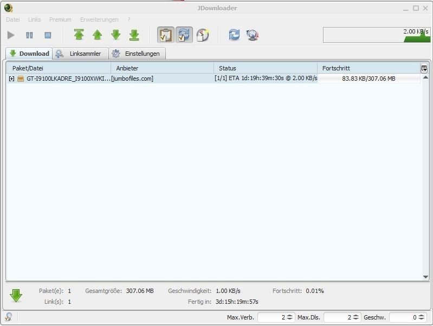The width and height of the screenshot is (433, 326).
Task: Move selected package down one position
Action: 116,35
